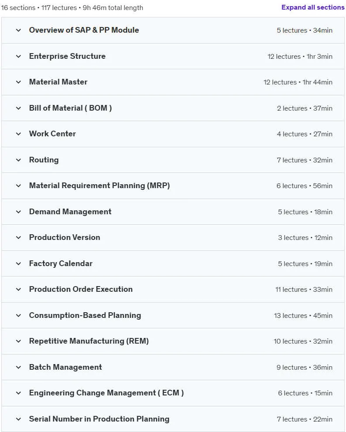Expand Serial Number in Production Planning chevron

(x=18, y=419)
